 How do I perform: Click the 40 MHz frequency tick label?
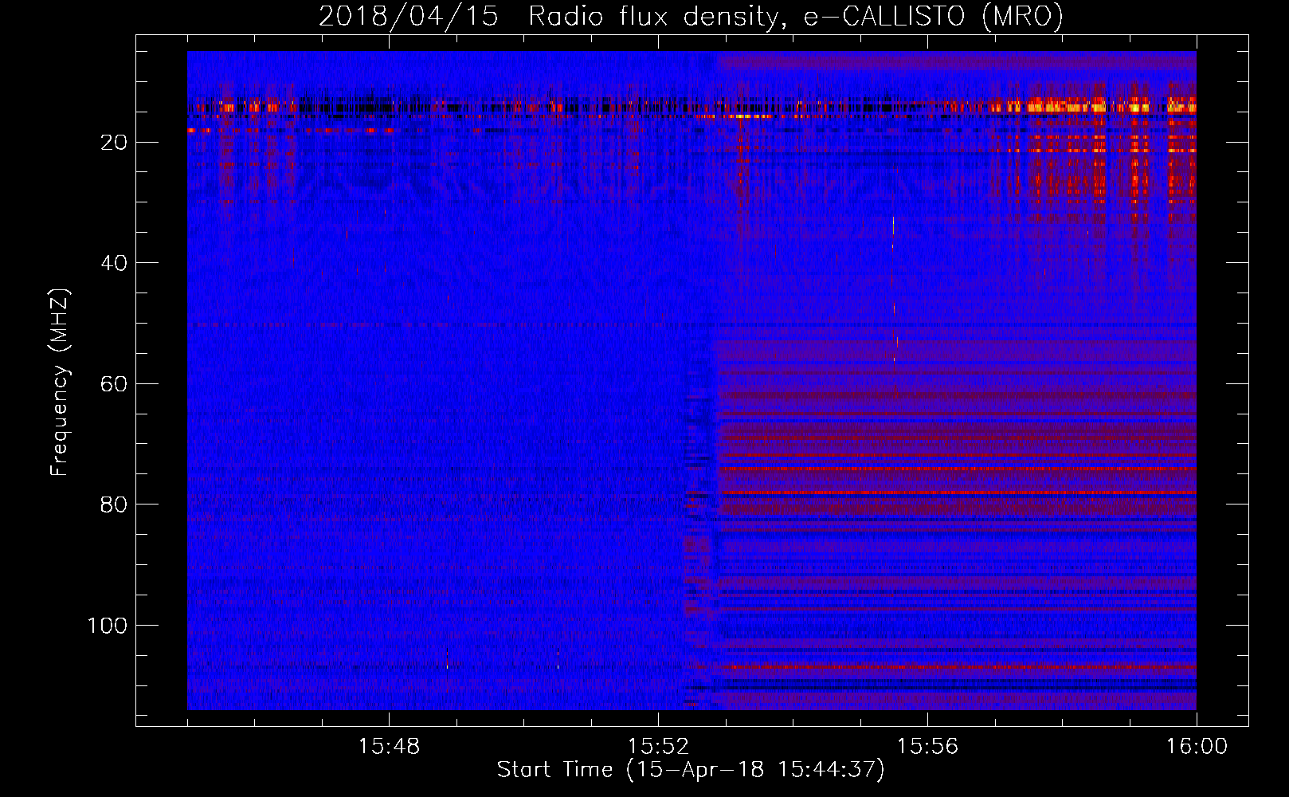(x=114, y=263)
